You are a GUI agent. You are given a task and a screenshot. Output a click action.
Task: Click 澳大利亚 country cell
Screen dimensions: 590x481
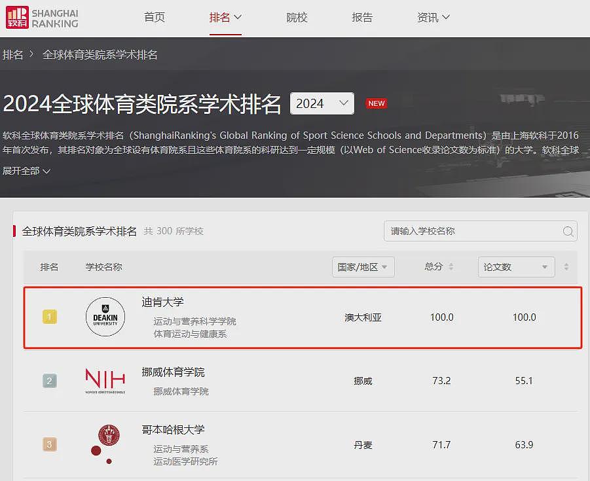[x=363, y=317]
